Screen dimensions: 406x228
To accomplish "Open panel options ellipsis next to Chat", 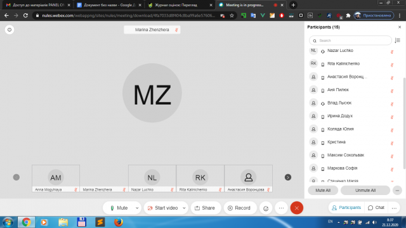I will [x=394, y=208].
